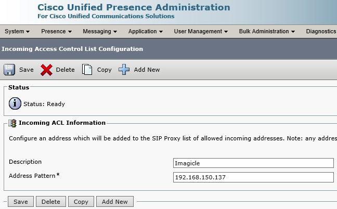Click the Add New toolbar label
The height and width of the screenshot is (209, 337).
pos(147,70)
